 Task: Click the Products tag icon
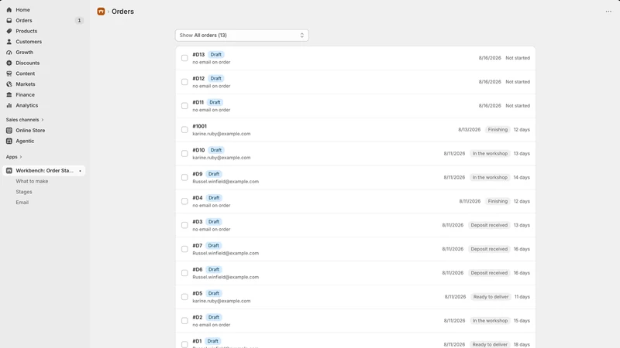point(9,31)
